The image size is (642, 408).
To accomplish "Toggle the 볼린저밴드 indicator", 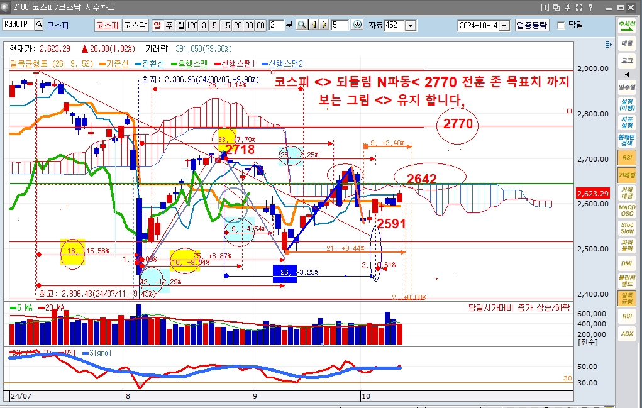I will point(627,281).
